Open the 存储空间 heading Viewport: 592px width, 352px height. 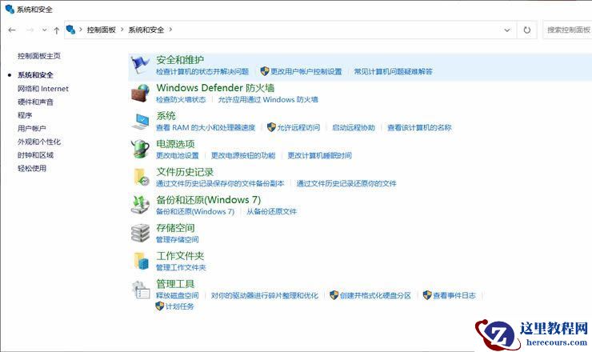pos(175,228)
